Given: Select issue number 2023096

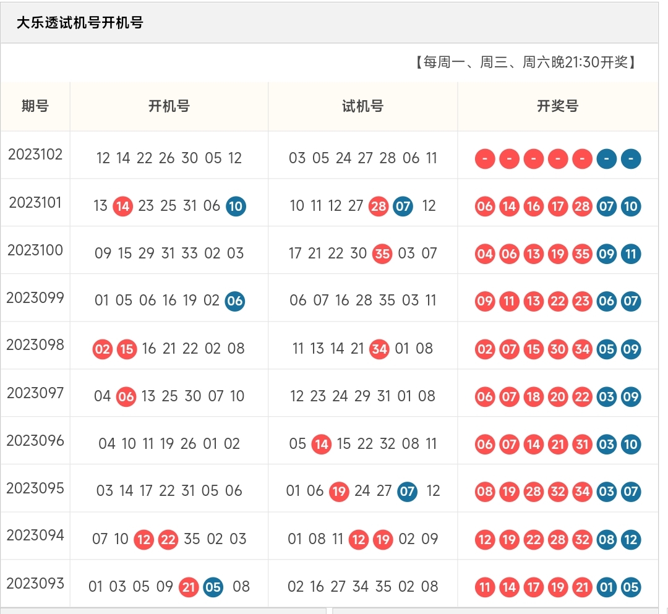Looking at the screenshot, I should [x=35, y=440].
